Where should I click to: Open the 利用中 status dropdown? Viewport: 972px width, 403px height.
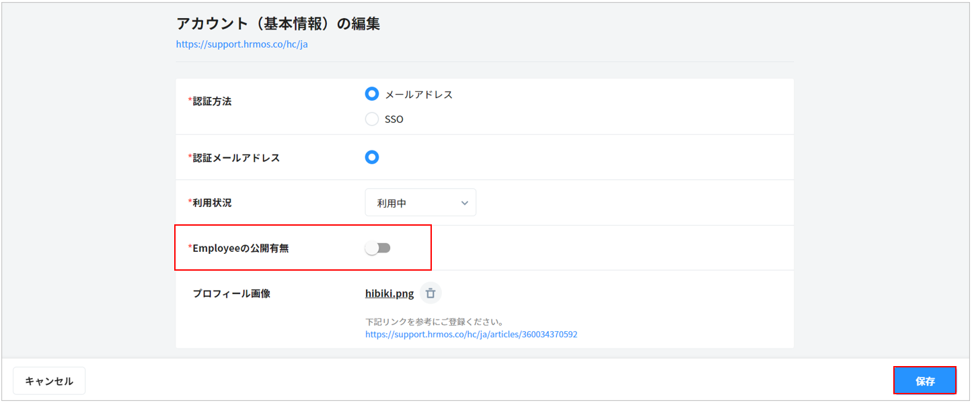[420, 203]
